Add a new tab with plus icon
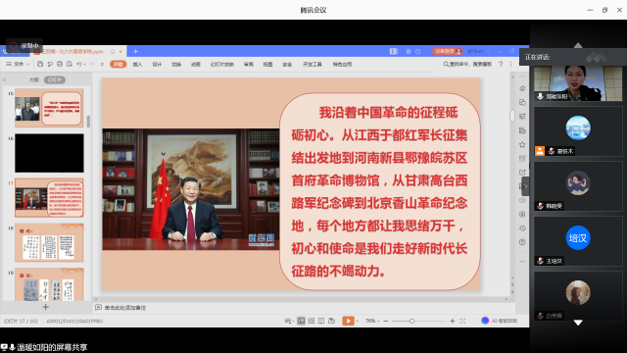Screen dimensions: 627x353 pyautogui.click(x=135, y=51)
